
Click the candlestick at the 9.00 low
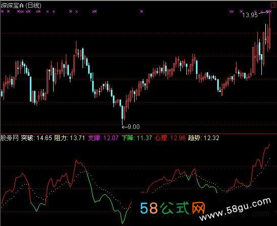pos(122,115)
